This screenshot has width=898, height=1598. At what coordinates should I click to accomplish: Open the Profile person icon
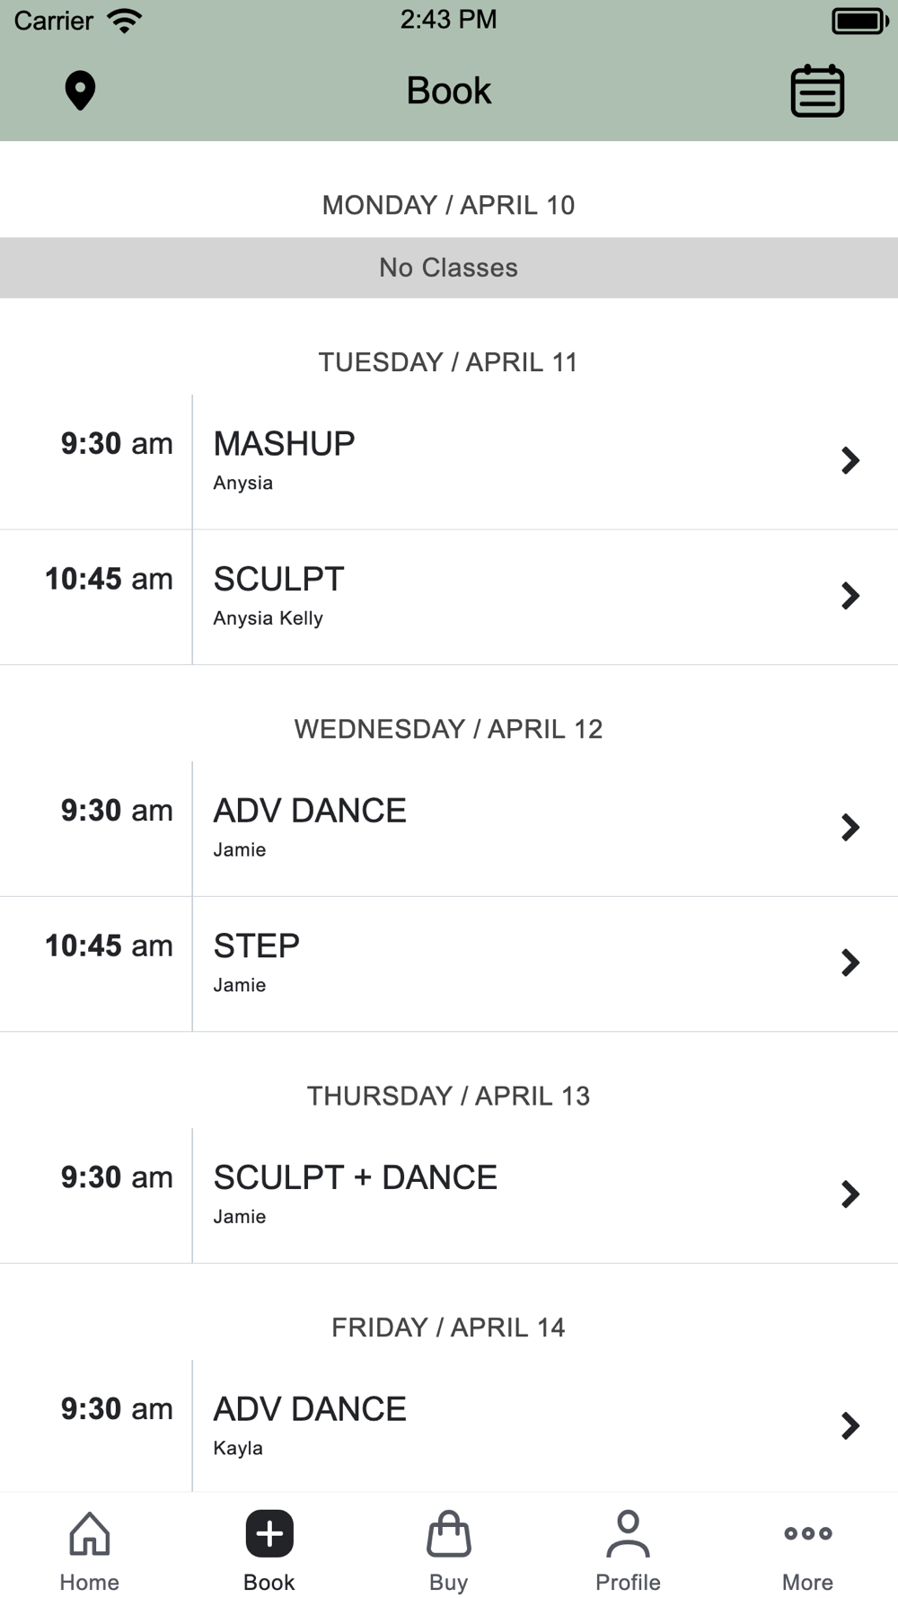(x=628, y=1533)
